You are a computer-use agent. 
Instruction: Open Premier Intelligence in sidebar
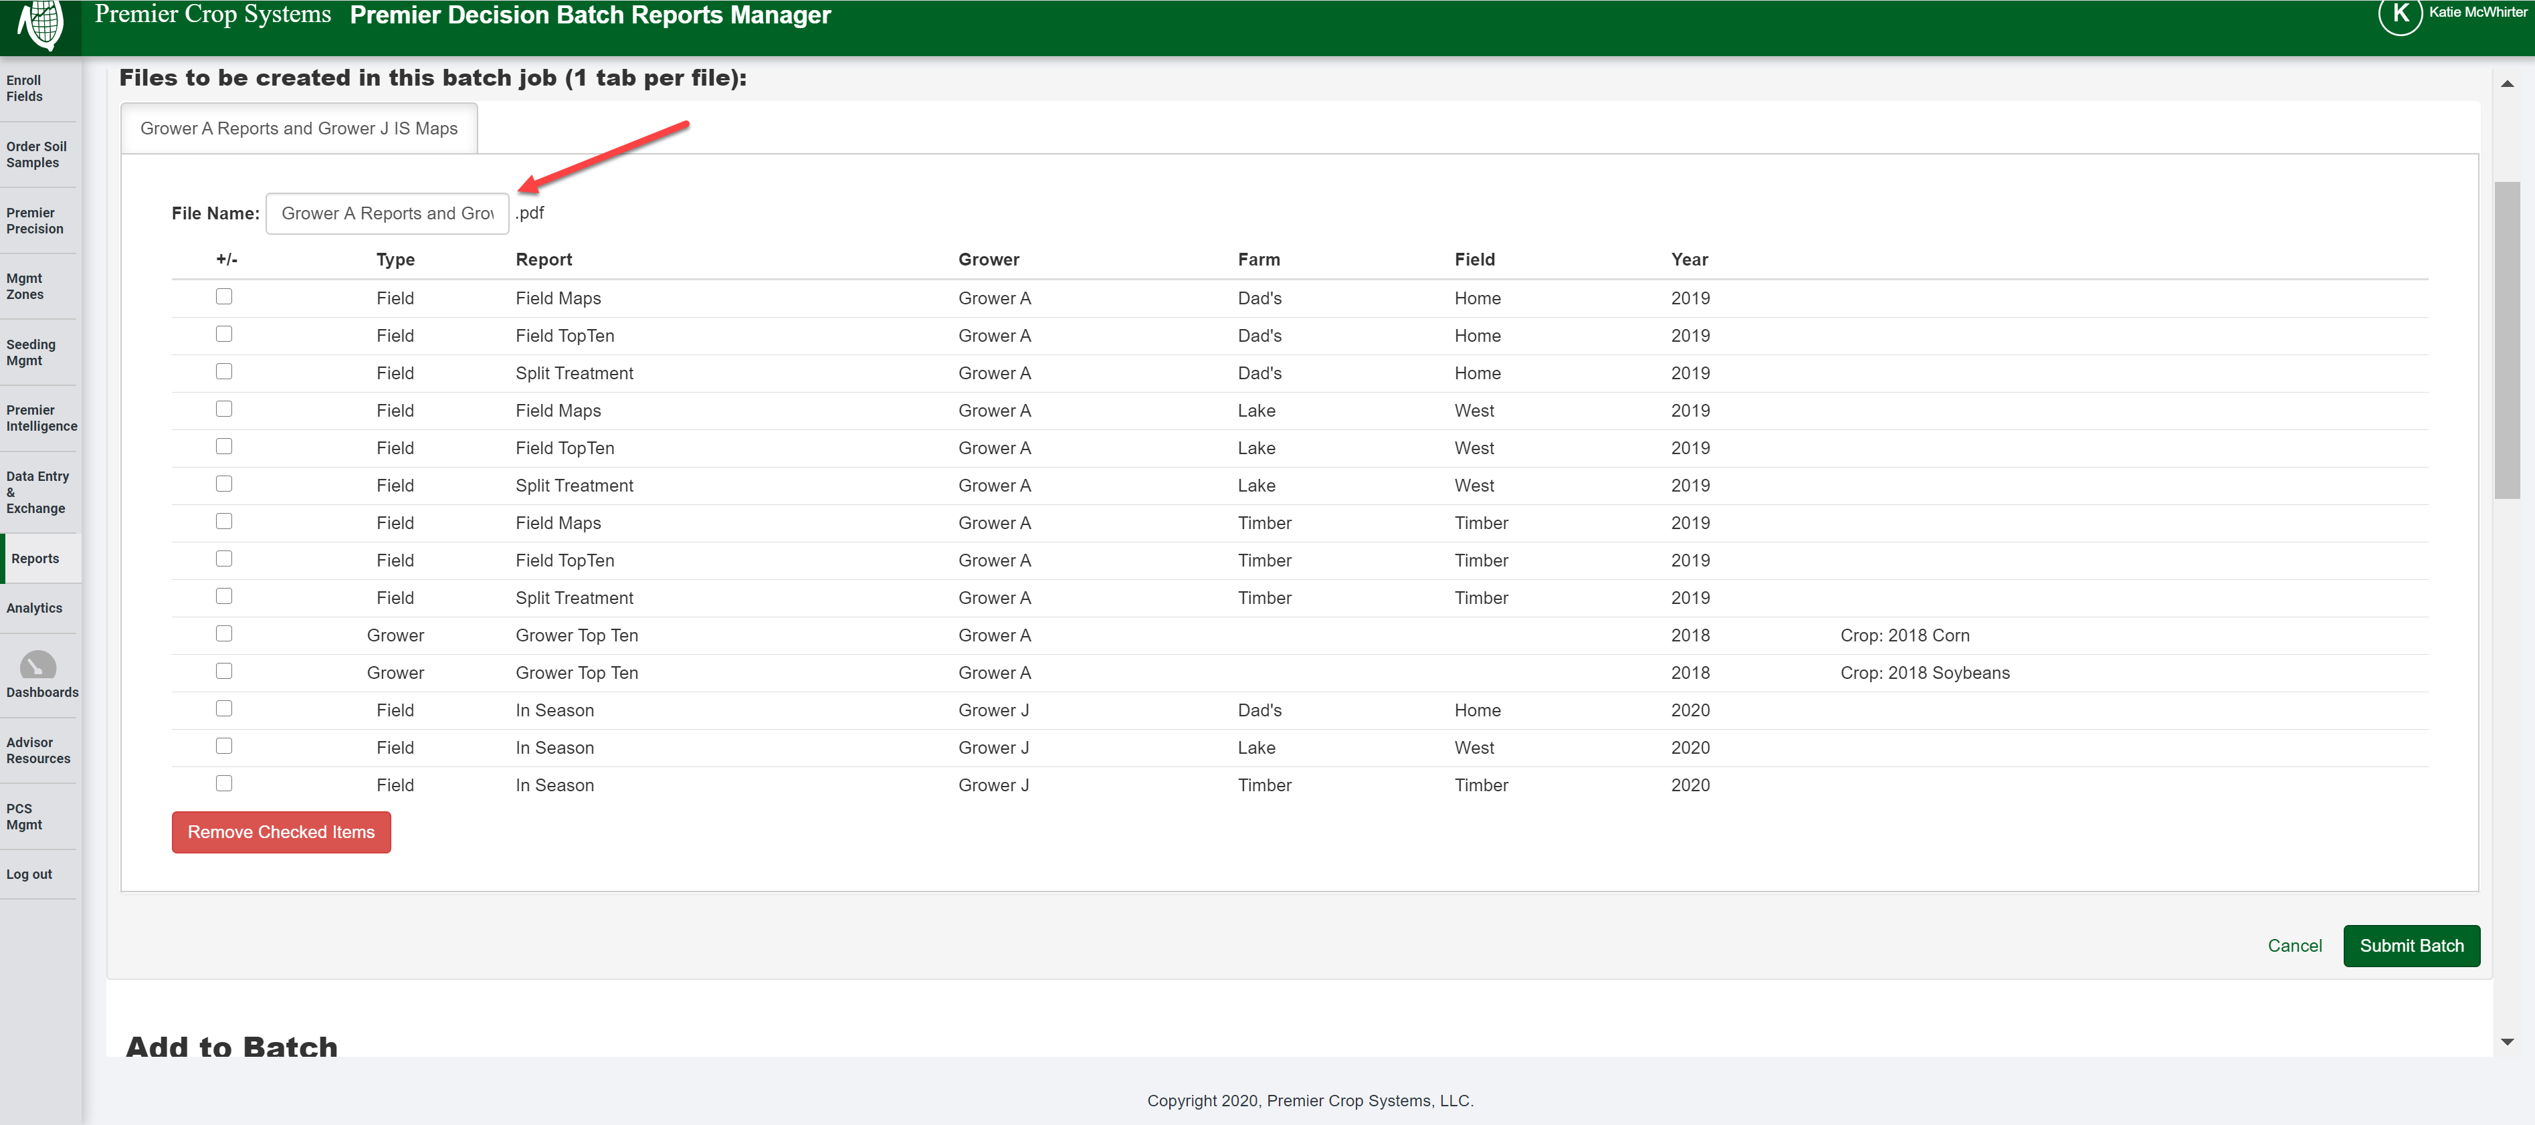tap(40, 418)
